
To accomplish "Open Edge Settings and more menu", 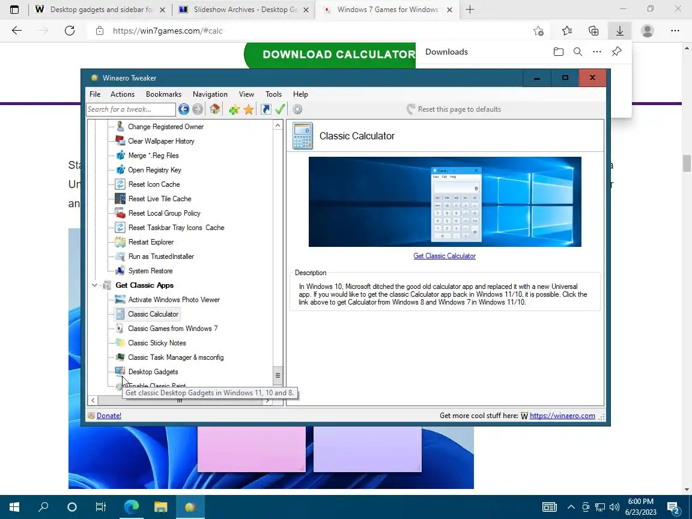I will click(x=675, y=31).
